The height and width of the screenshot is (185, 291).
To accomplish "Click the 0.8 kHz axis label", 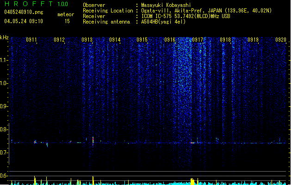I will click(4, 129).
